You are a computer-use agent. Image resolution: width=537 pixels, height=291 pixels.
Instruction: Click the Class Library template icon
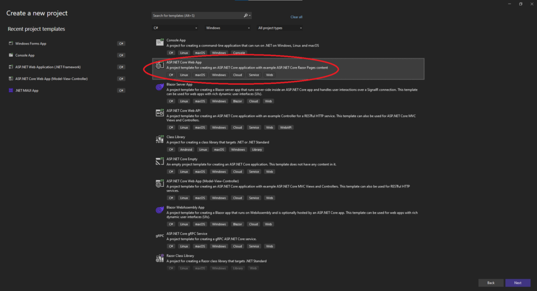[159, 139]
